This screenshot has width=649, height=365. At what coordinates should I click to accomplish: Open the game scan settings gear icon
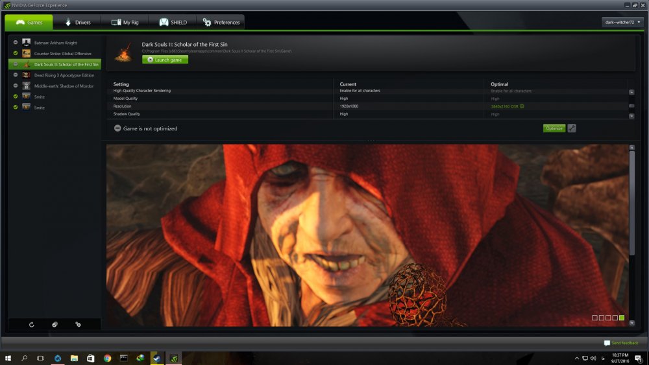click(78, 325)
